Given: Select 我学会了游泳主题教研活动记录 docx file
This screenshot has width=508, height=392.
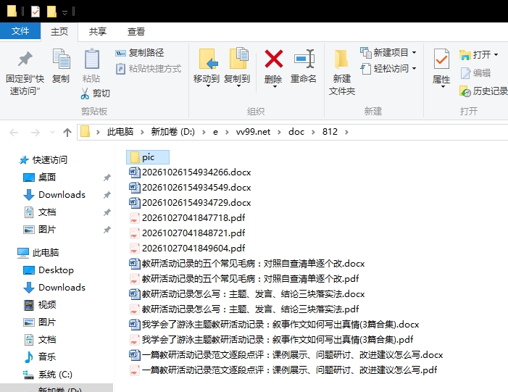Looking at the screenshot, I should 274,325.
